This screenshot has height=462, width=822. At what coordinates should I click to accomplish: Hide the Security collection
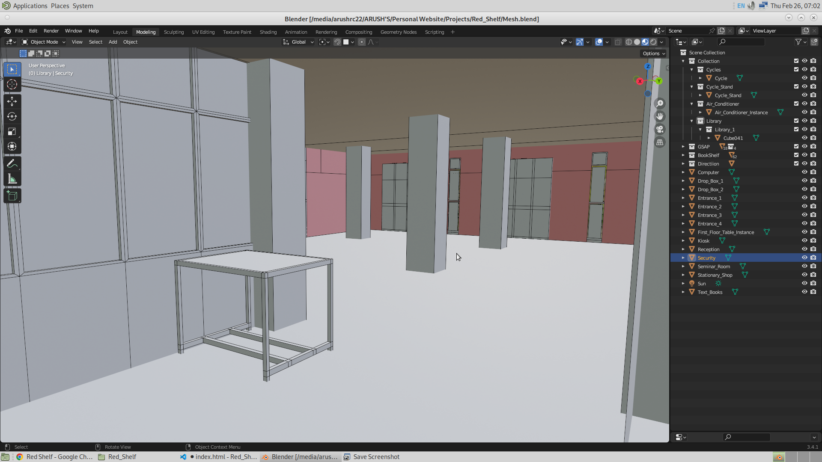[x=804, y=258]
